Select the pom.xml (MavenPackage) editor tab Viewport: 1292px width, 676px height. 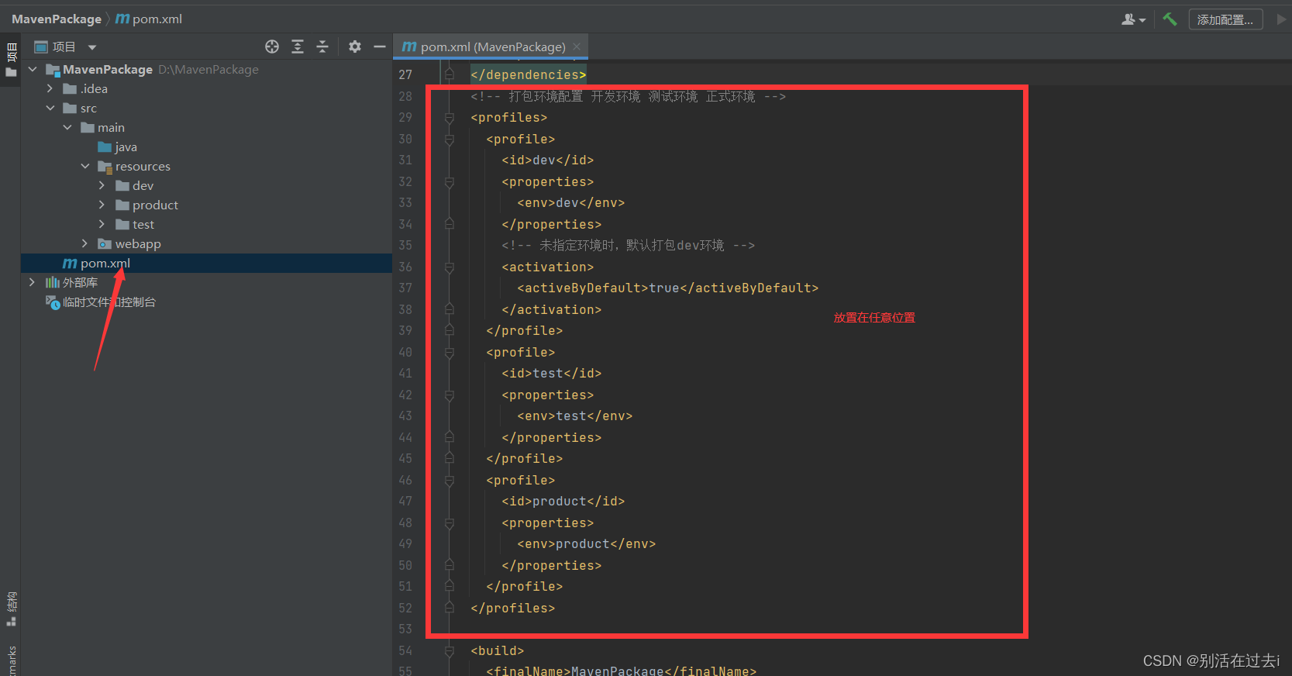(492, 47)
